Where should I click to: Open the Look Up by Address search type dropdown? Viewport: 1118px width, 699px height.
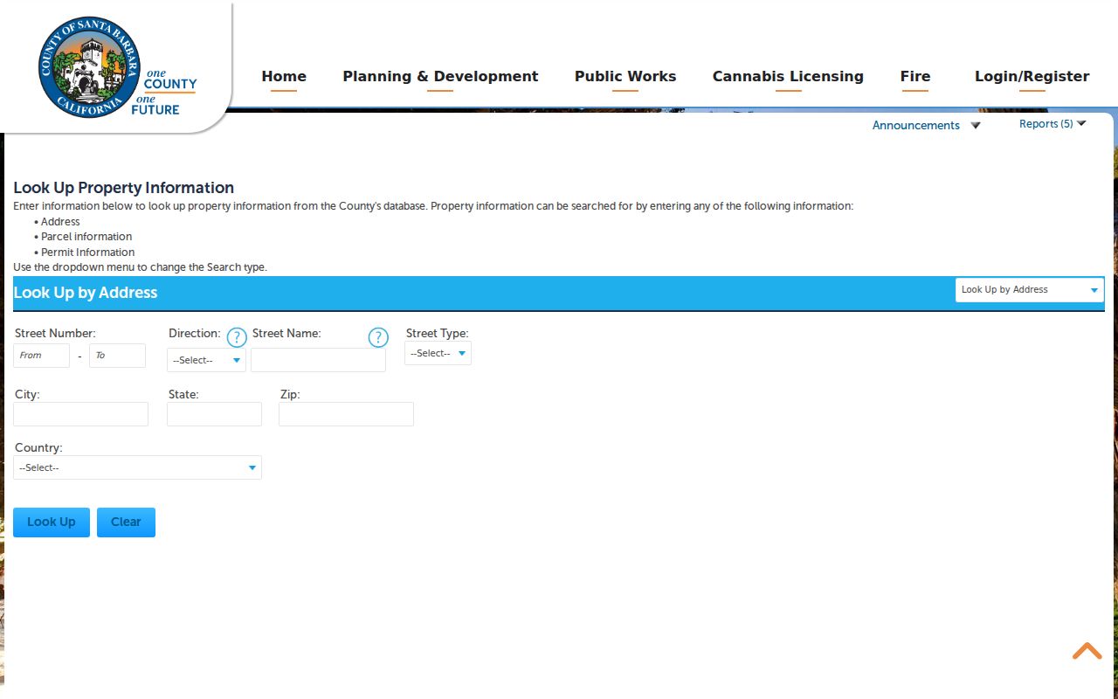click(1030, 290)
